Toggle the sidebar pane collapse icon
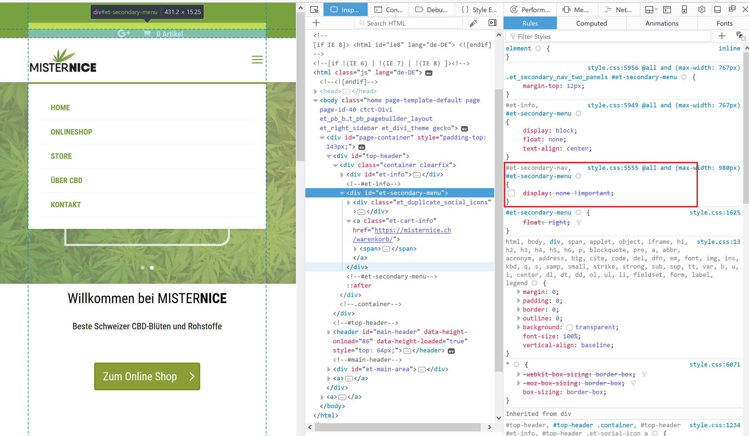Screen dimensions: 749x436 (493, 23)
